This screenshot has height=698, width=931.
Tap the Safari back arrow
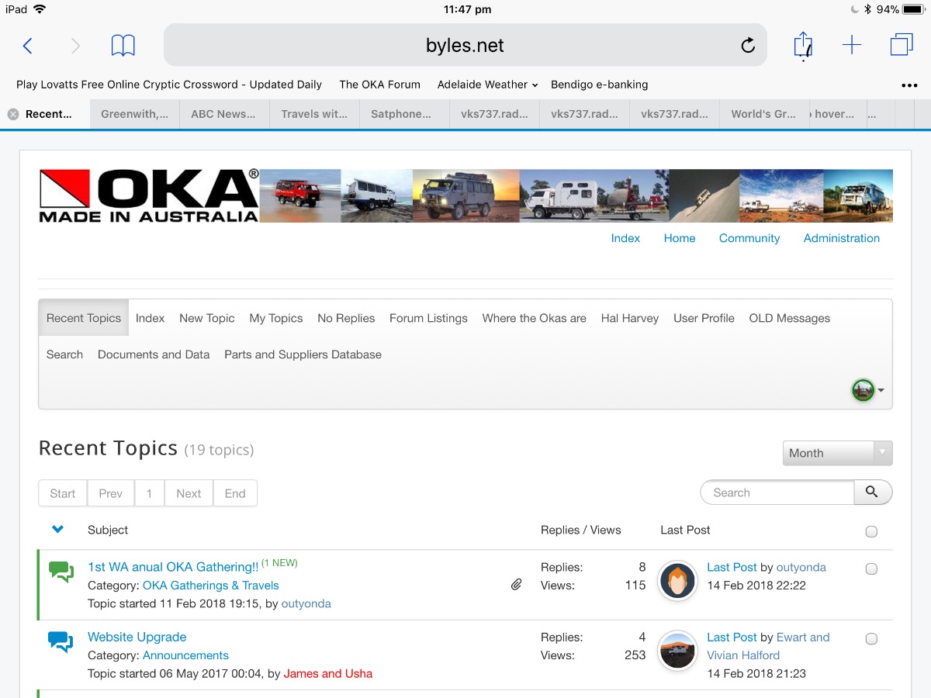(x=27, y=46)
